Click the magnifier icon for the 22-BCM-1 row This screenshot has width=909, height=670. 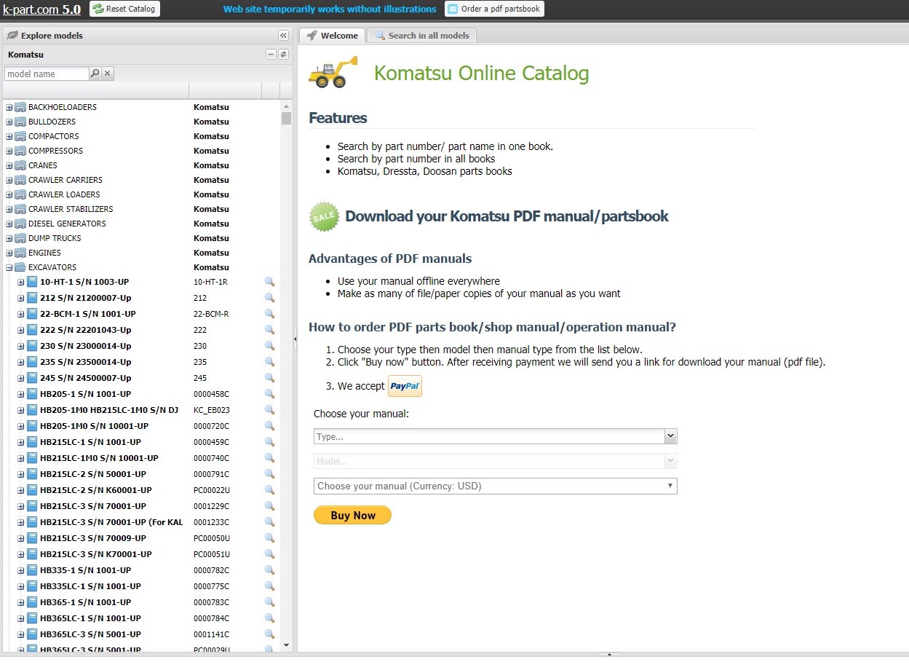tap(269, 314)
